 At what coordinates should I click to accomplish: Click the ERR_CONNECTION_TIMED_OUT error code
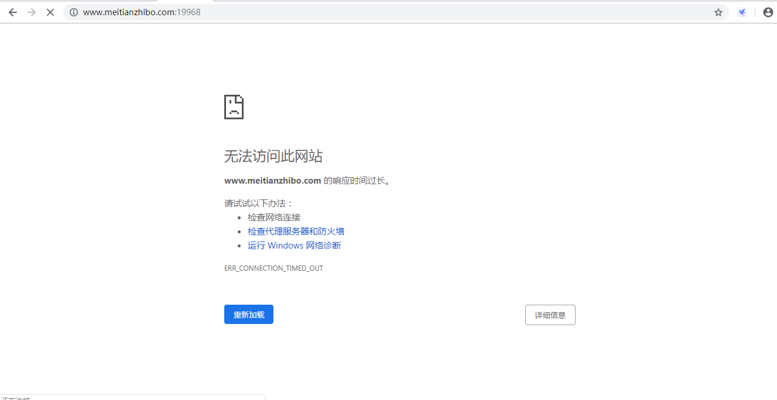click(x=273, y=268)
